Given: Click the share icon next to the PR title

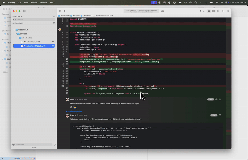Looking at the screenshot, I should (162, 11).
